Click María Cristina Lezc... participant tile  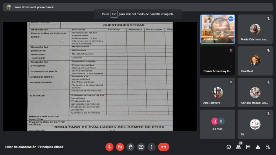pos(255,29)
